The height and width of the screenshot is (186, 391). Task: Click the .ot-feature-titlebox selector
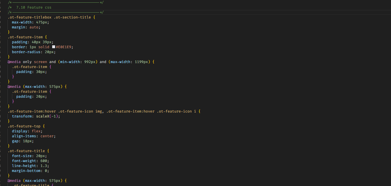(x=29, y=17)
